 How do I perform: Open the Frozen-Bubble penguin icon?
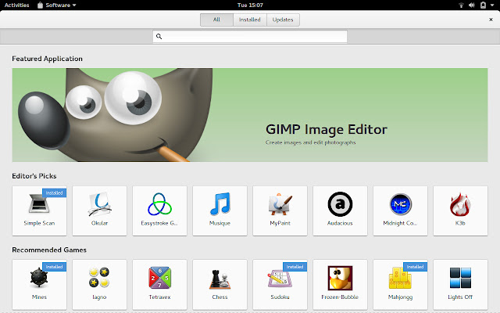point(341,278)
